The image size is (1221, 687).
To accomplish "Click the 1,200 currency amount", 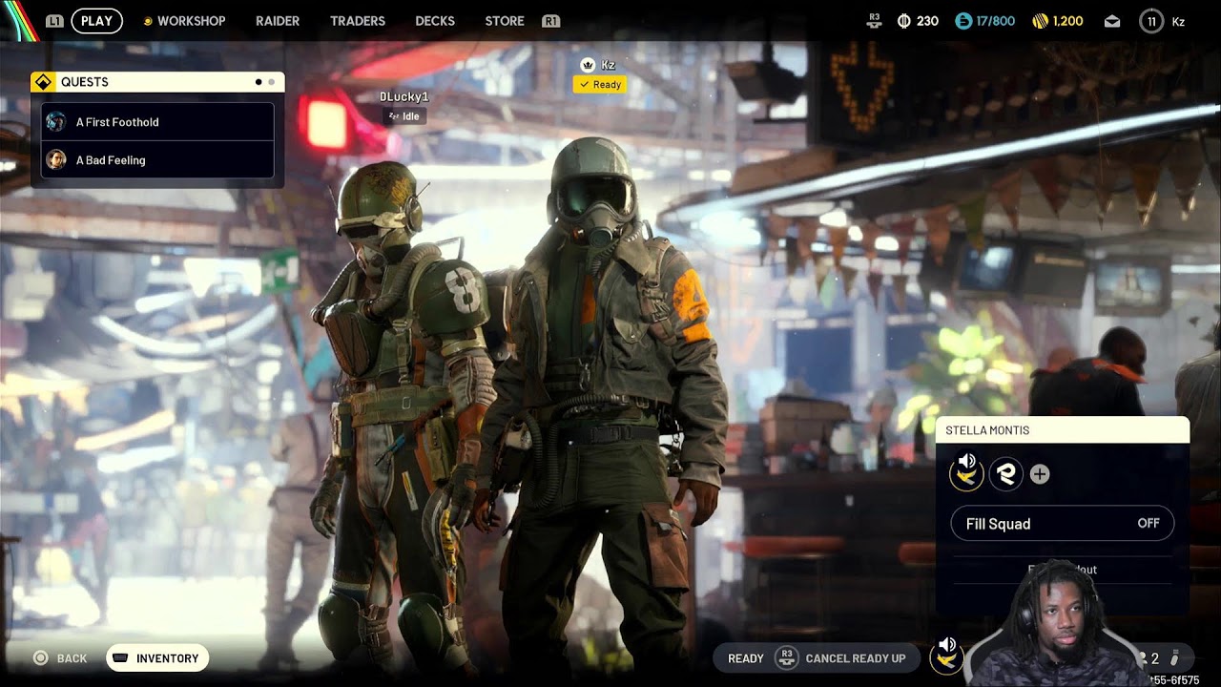I will point(1068,21).
